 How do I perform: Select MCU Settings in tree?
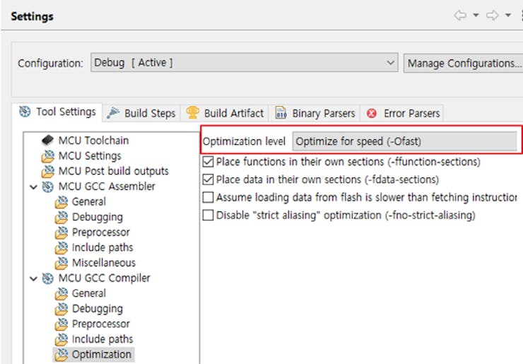pyautogui.click(x=90, y=155)
